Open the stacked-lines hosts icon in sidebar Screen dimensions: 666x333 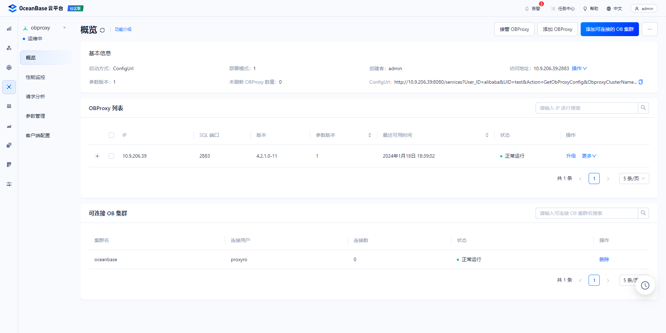tap(9, 106)
